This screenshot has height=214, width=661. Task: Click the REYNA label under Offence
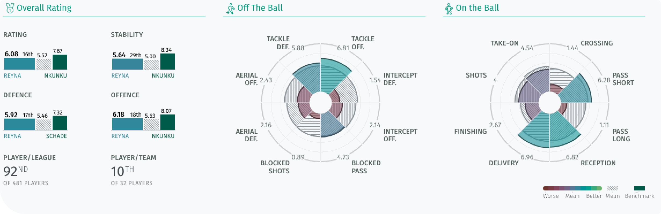[x=120, y=136]
